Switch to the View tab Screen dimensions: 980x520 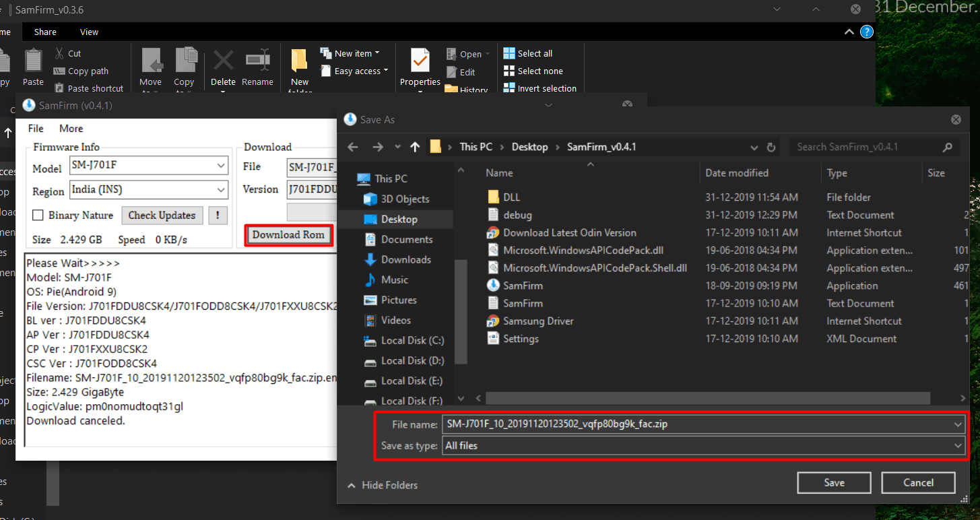89,32
